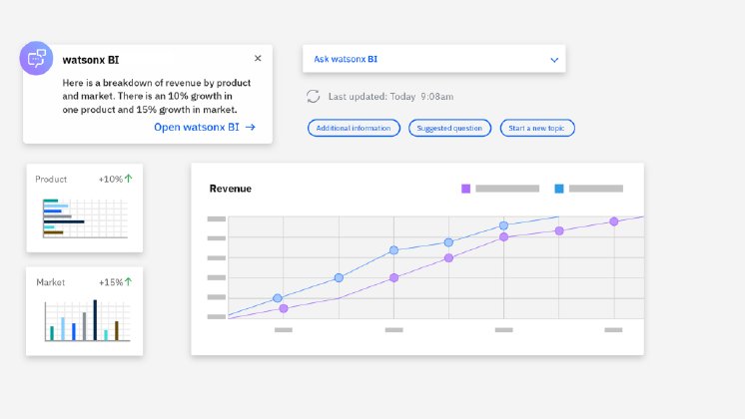745x419 pixels.
Task: Click the refresh icon beside Last updated
Action: pos(314,97)
